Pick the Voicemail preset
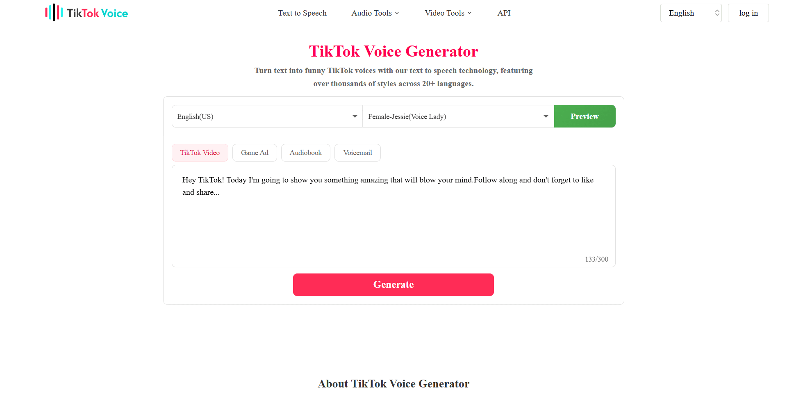The height and width of the screenshot is (410, 787). click(357, 153)
